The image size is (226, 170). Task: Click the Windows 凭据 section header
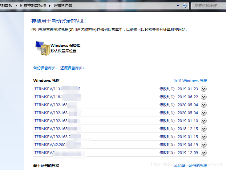click(46, 80)
